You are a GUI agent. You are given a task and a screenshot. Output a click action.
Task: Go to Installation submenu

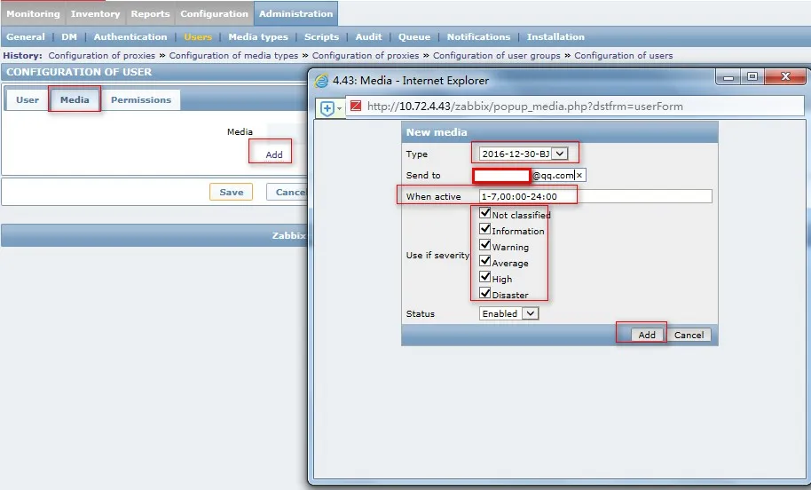point(555,36)
